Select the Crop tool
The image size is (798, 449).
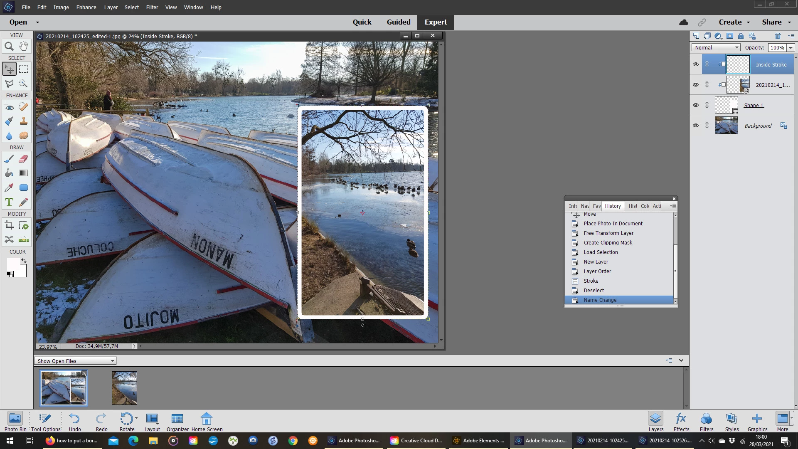tap(9, 225)
